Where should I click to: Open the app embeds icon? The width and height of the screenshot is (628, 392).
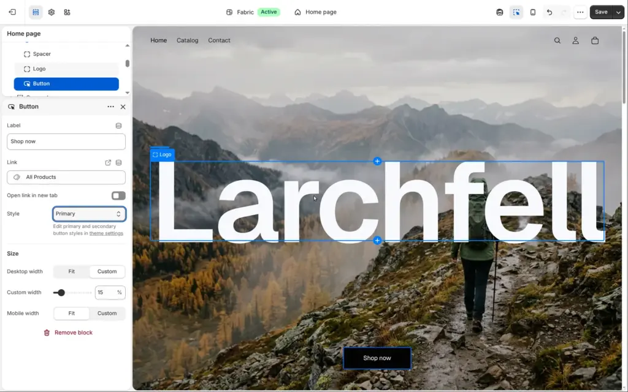tap(67, 12)
